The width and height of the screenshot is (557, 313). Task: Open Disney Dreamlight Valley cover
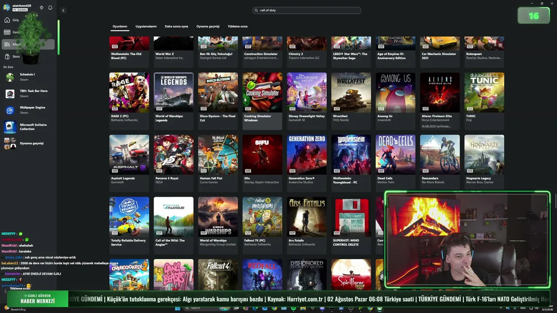click(x=307, y=93)
